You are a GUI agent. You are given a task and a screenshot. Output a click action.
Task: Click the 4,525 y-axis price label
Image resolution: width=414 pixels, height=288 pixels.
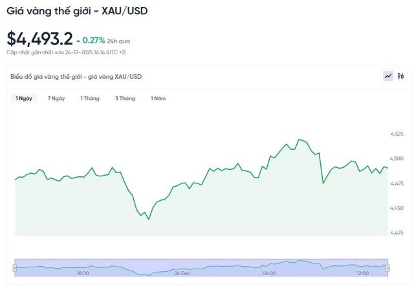point(397,134)
